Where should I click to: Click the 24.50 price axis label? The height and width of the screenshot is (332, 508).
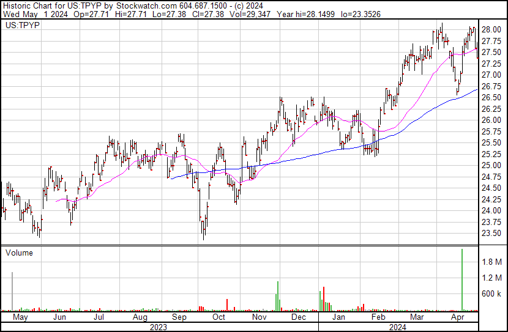coord(491,188)
